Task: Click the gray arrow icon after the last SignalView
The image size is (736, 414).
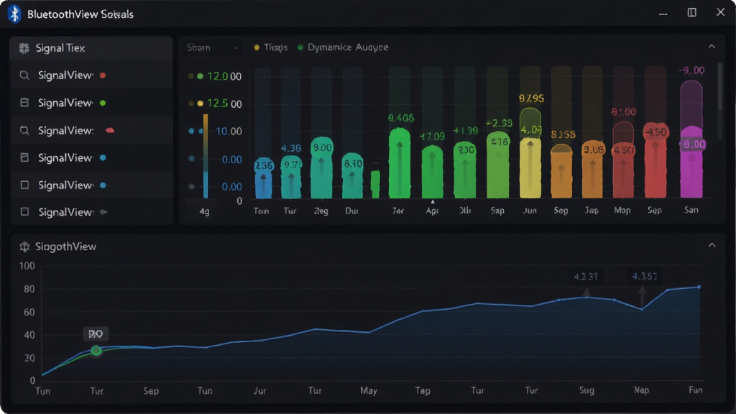Action: click(x=103, y=212)
